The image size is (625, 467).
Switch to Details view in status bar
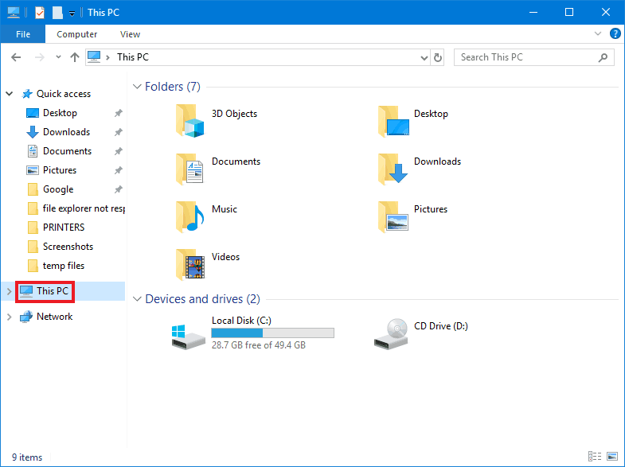(x=595, y=456)
